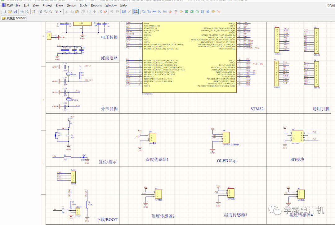The width and height of the screenshot is (335, 225).
Task: Place a GND power port
Action: [170, 11]
